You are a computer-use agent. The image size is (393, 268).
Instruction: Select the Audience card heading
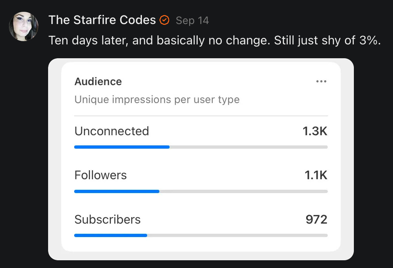coord(98,81)
